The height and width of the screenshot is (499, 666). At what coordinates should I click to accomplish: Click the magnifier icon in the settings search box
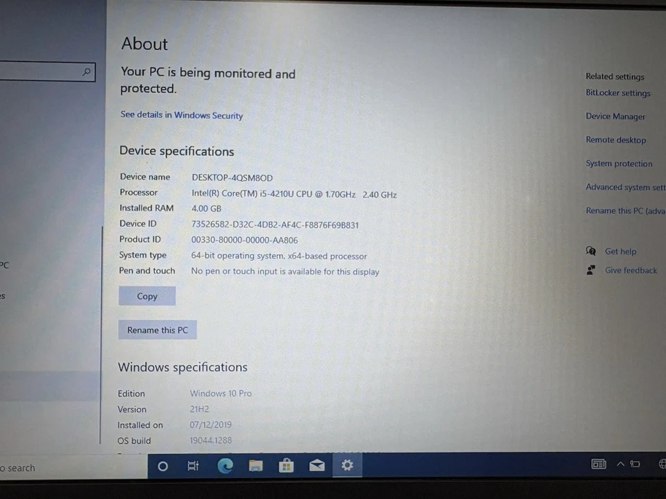(86, 71)
